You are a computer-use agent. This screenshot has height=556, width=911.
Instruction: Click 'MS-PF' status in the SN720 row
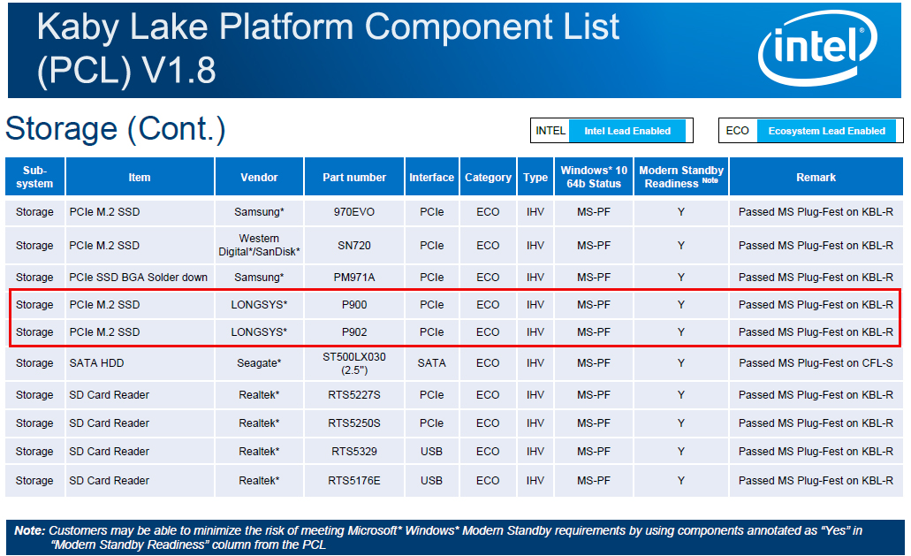[594, 245]
